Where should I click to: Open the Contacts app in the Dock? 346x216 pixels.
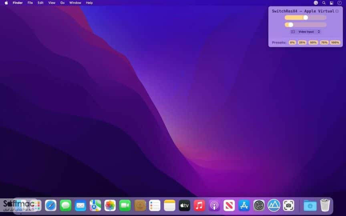(x=140, y=206)
